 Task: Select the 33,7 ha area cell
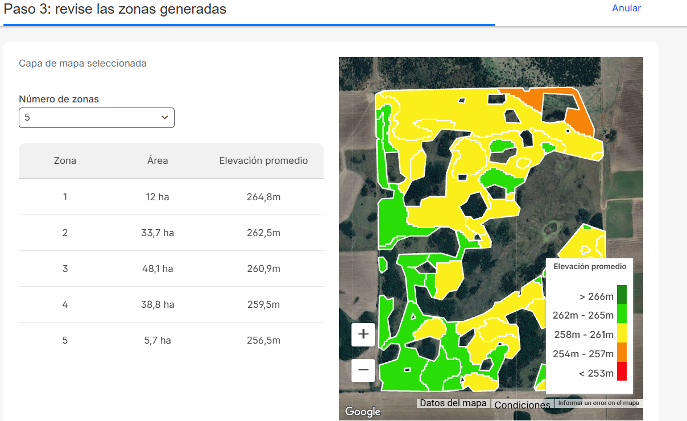(158, 233)
